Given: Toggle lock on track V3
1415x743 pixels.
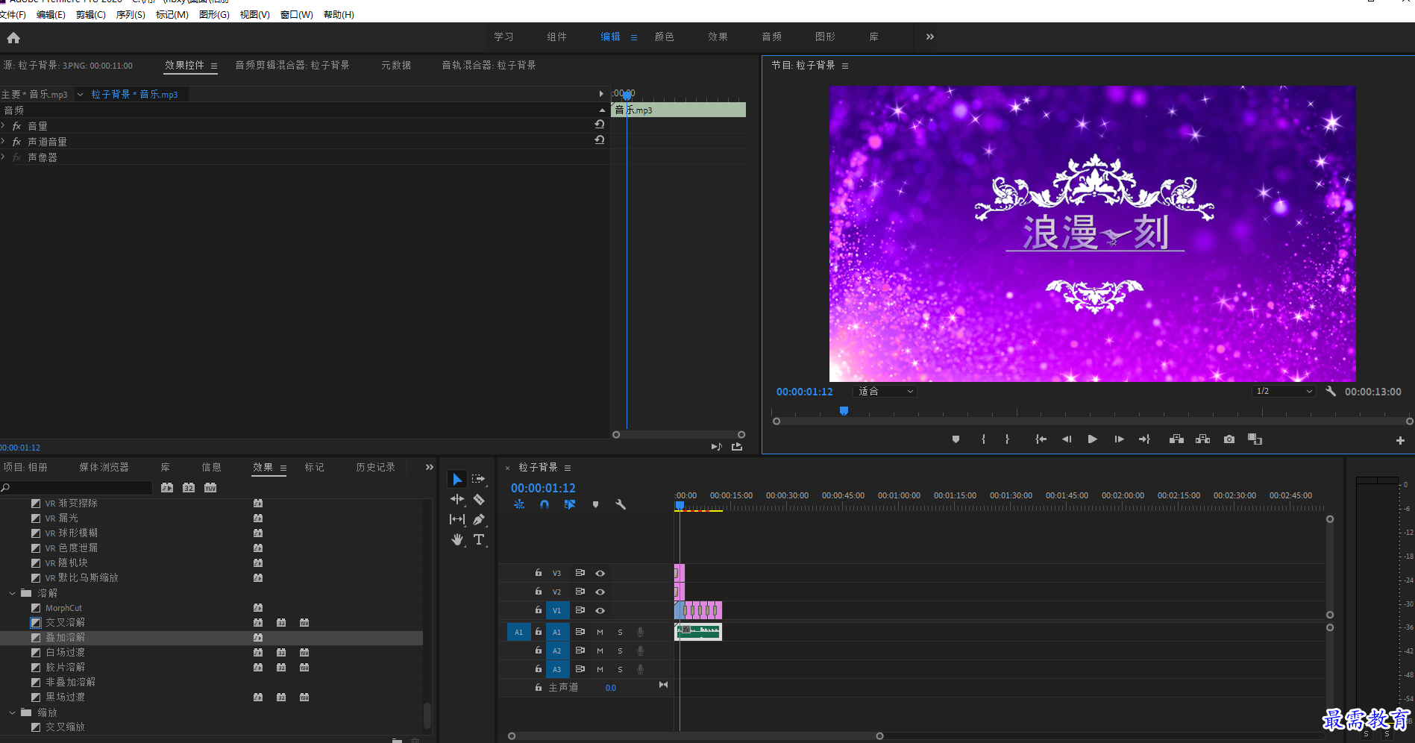Looking at the screenshot, I should tap(538, 573).
